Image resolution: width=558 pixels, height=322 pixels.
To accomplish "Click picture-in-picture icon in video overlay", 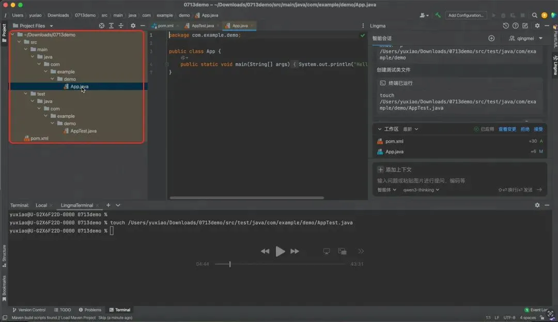I will coord(343,251).
